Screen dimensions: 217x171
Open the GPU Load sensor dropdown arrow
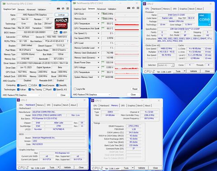point(99,43)
